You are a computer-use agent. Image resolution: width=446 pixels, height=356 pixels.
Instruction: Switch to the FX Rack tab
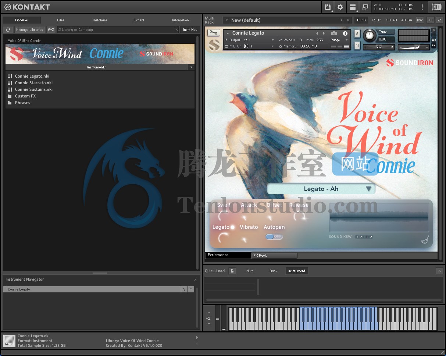tap(274, 255)
